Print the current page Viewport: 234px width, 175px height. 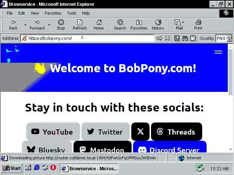click(198, 25)
